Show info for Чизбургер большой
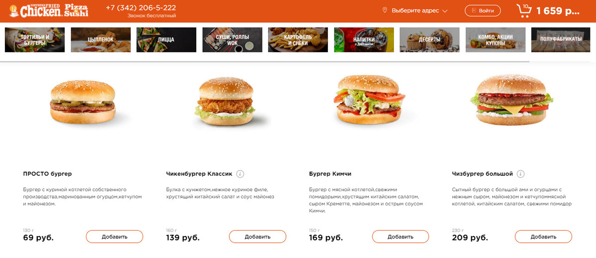Image resolution: width=596 pixels, height=258 pixels. coord(521,174)
